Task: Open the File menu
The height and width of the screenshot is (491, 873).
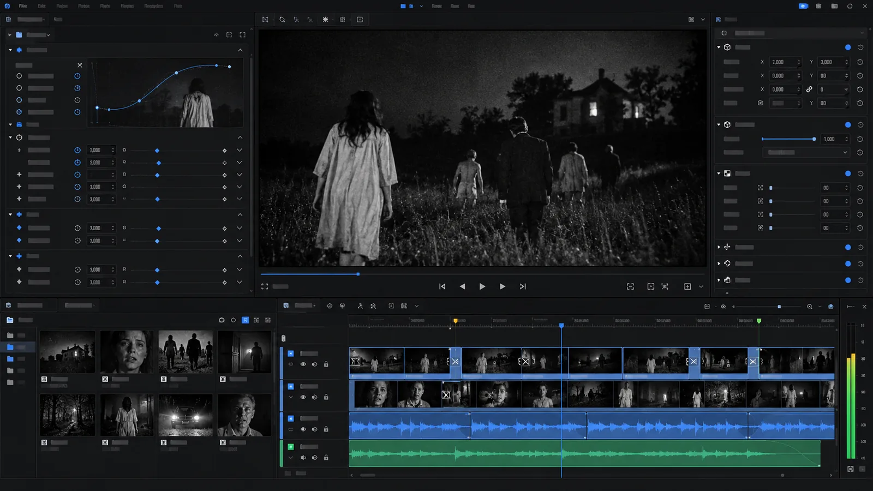Action: pyautogui.click(x=23, y=6)
